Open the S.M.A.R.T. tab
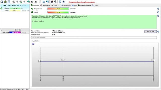This screenshot has width=161, height=90. tap(55, 5)
